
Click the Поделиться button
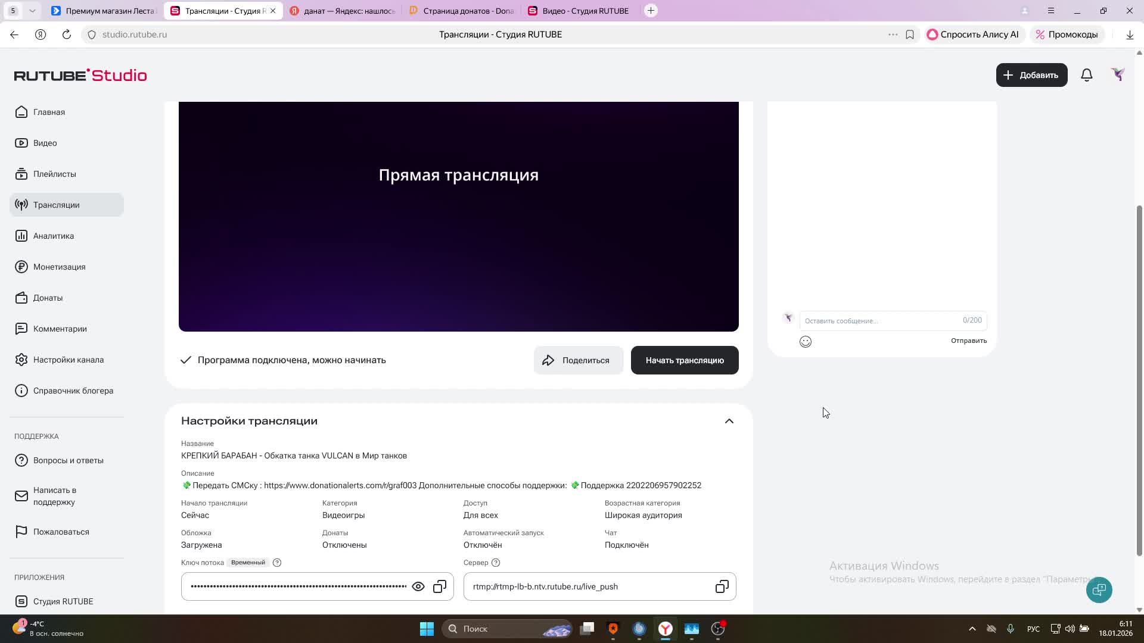coord(578,360)
